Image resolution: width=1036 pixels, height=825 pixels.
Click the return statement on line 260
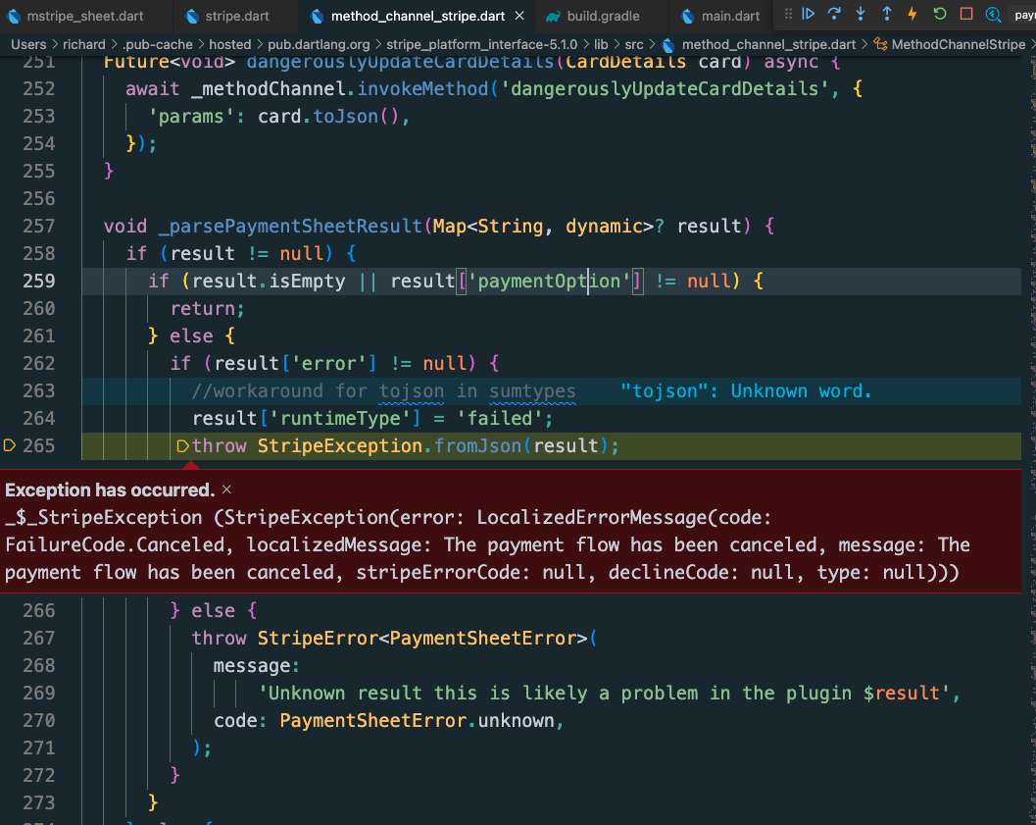(208, 309)
